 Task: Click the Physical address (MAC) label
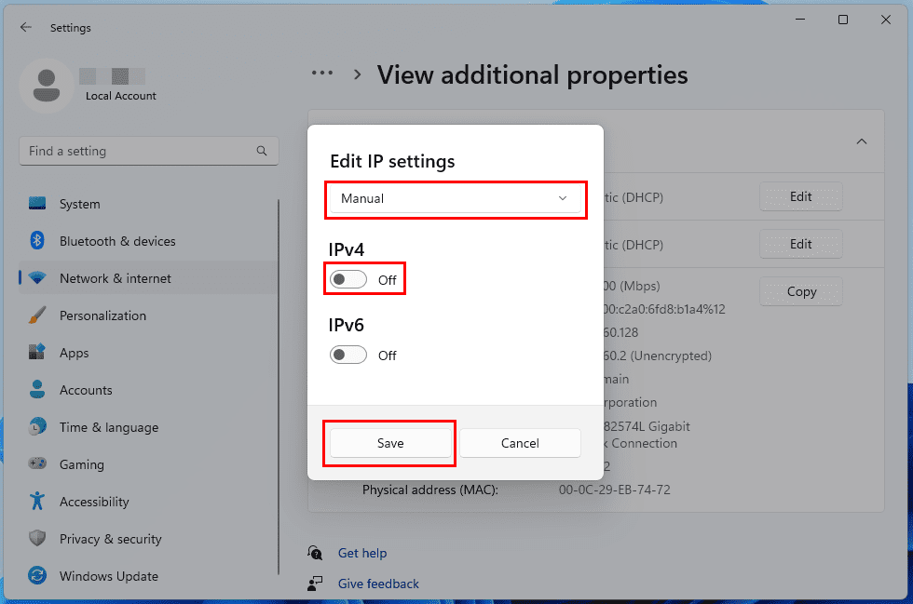(x=430, y=490)
